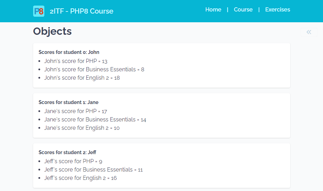The width and height of the screenshot is (323, 191).
Task: Select 'Scores for student 1: Jane' heading
Action: (x=68, y=102)
